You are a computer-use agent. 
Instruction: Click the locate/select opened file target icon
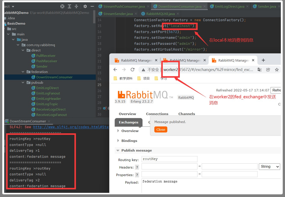[62, 6]
